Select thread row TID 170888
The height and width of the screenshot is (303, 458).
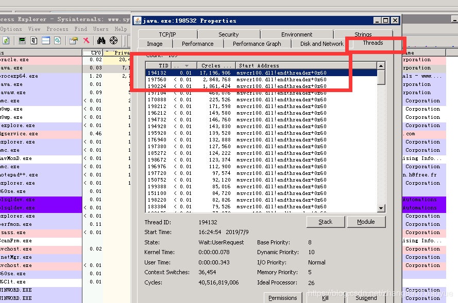point(261,99)
